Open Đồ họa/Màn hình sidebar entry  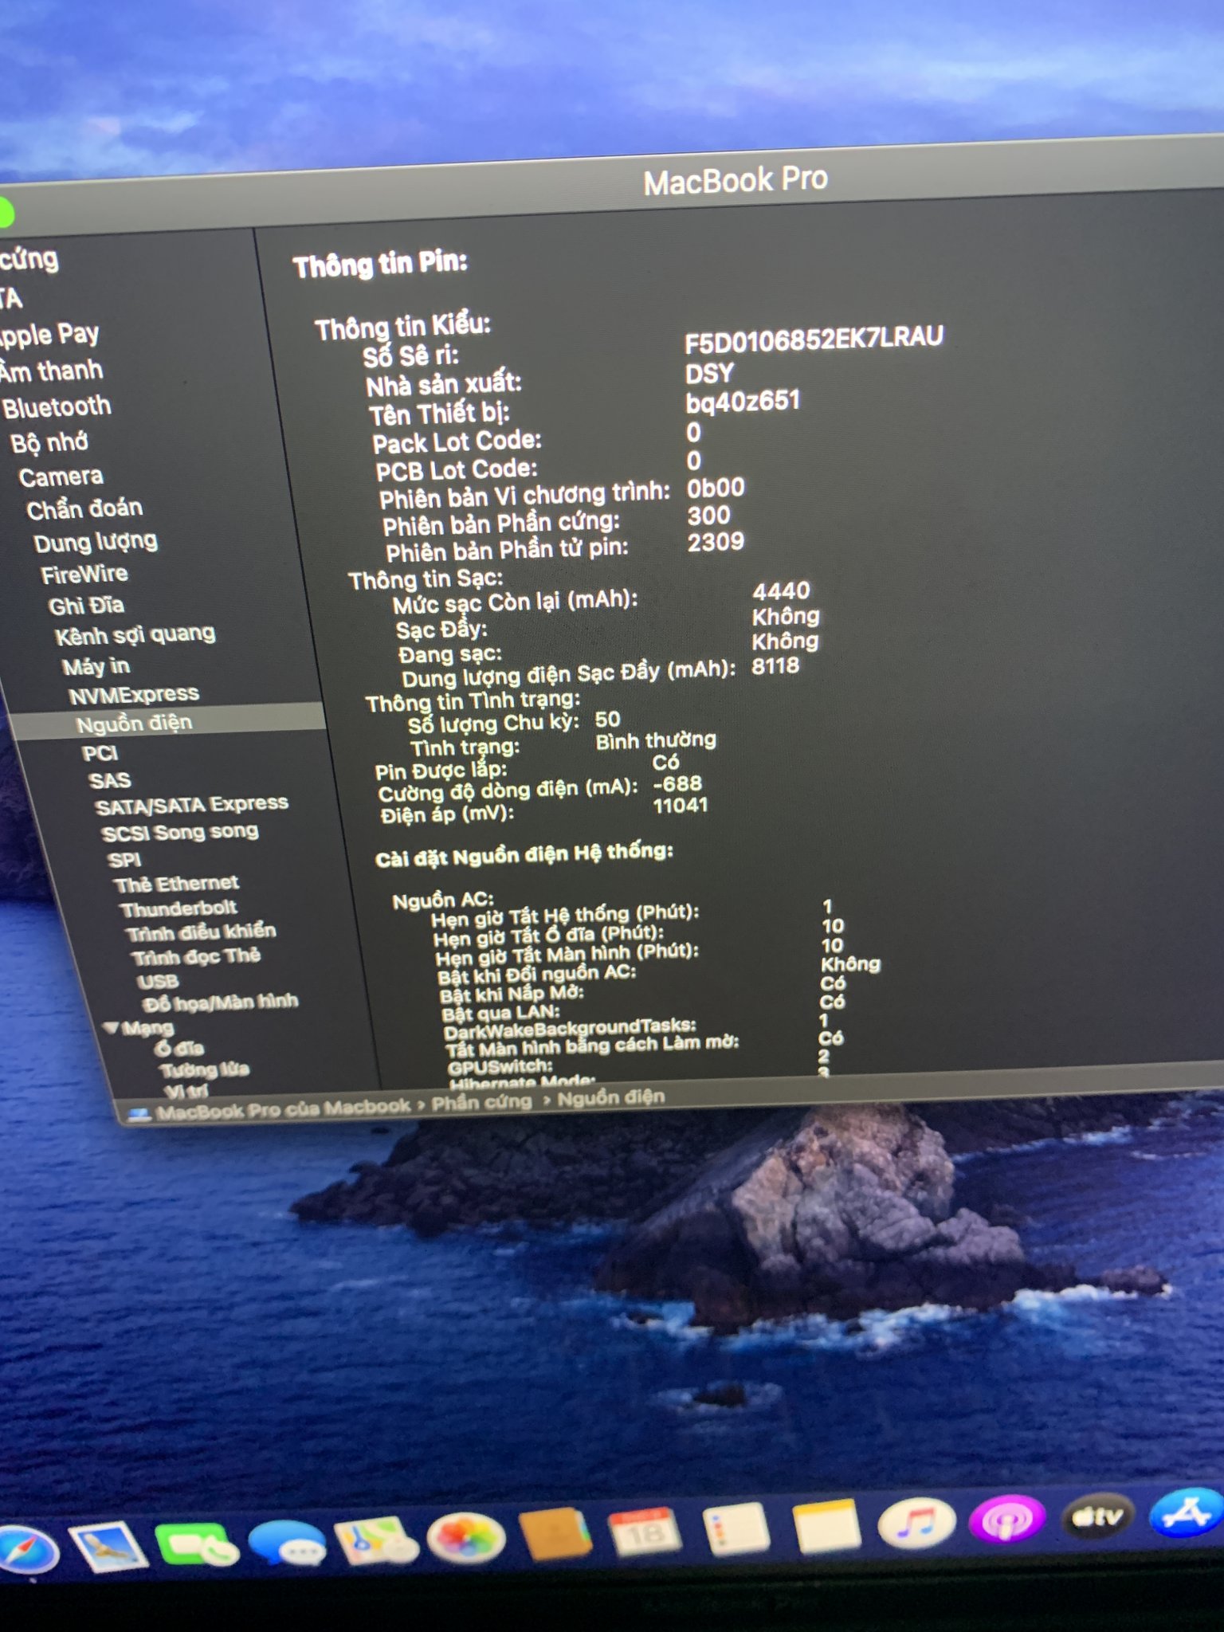tap(220, 1002)
